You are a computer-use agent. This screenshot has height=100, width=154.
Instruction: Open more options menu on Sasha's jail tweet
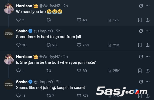[x=148, y=31]
